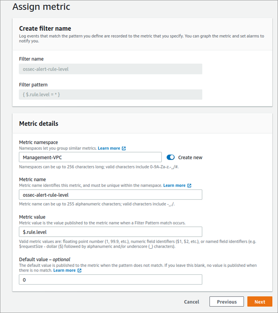Open Learn more link for Metric name
This screenshot has height=313, width=278.
[x=174, y=185]
